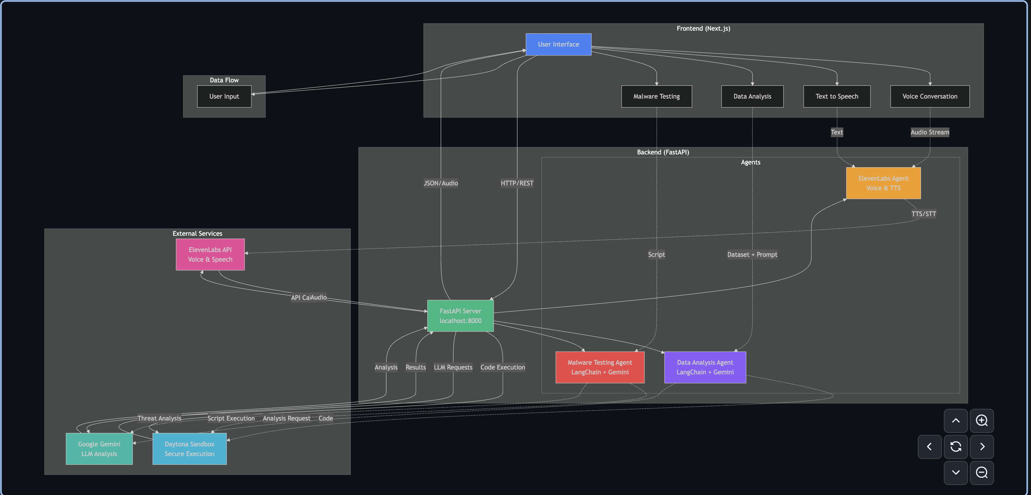Image resolution: width=1031 pixels, height=495 pixels.
Task: Select the Text to Speech node
Action: coord(837,97)
